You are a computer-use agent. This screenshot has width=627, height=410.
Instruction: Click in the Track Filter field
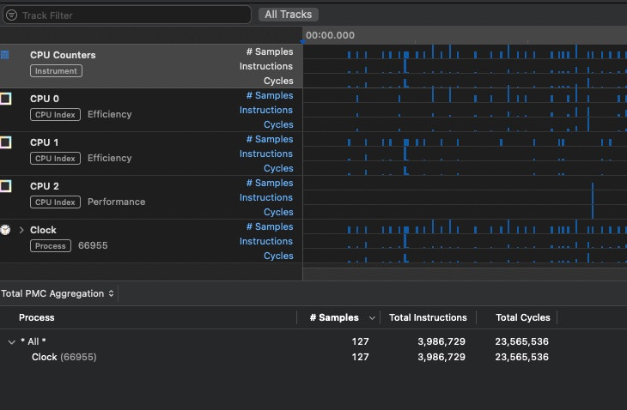(x=129, y=15)
